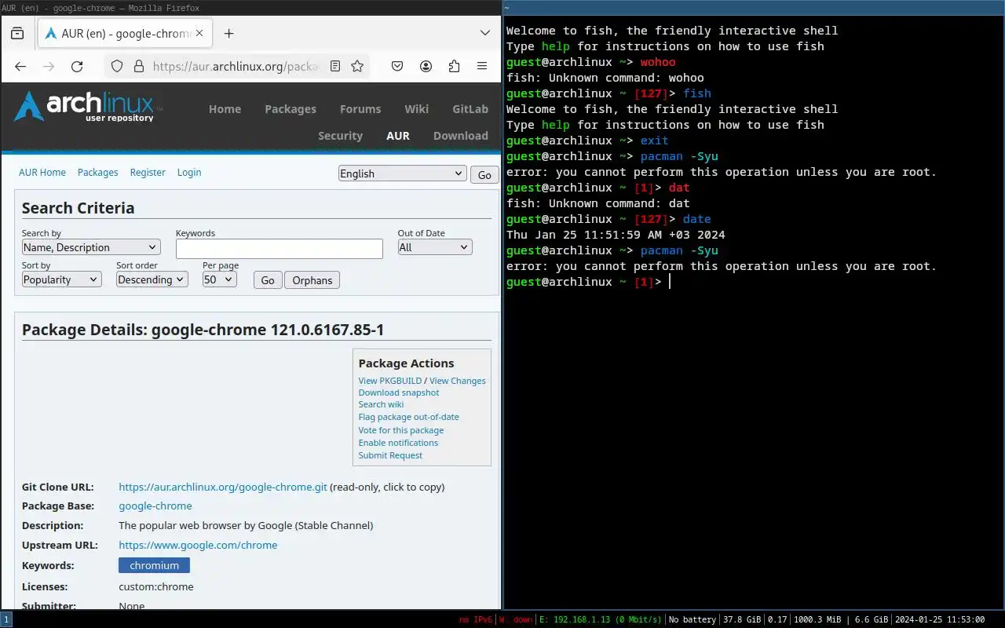Open View PKGBUILD link
This screenshot has width=1005, height=628.
click(390, 381)
